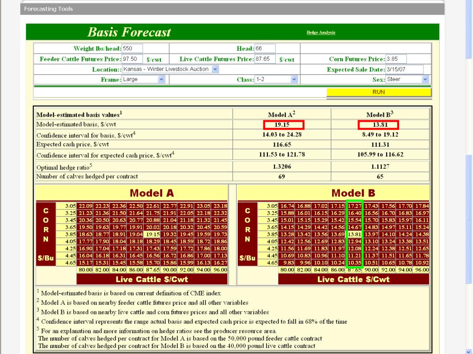Click footnote about 50,000 pound feeder contract
Viewport: 473px width, 354px height.
(180, 338)
